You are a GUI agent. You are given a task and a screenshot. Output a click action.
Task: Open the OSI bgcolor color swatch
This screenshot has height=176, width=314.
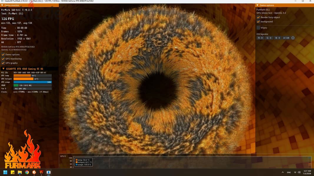[x=293, y=38]
